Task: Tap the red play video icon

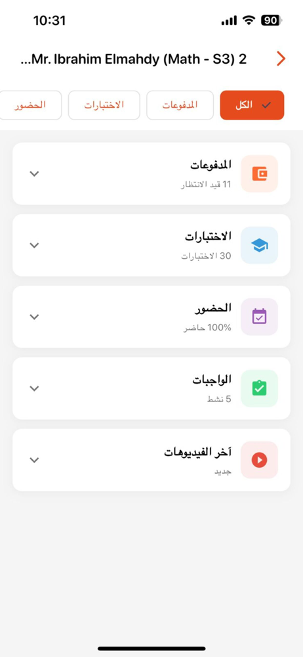Action: point(260,460)
